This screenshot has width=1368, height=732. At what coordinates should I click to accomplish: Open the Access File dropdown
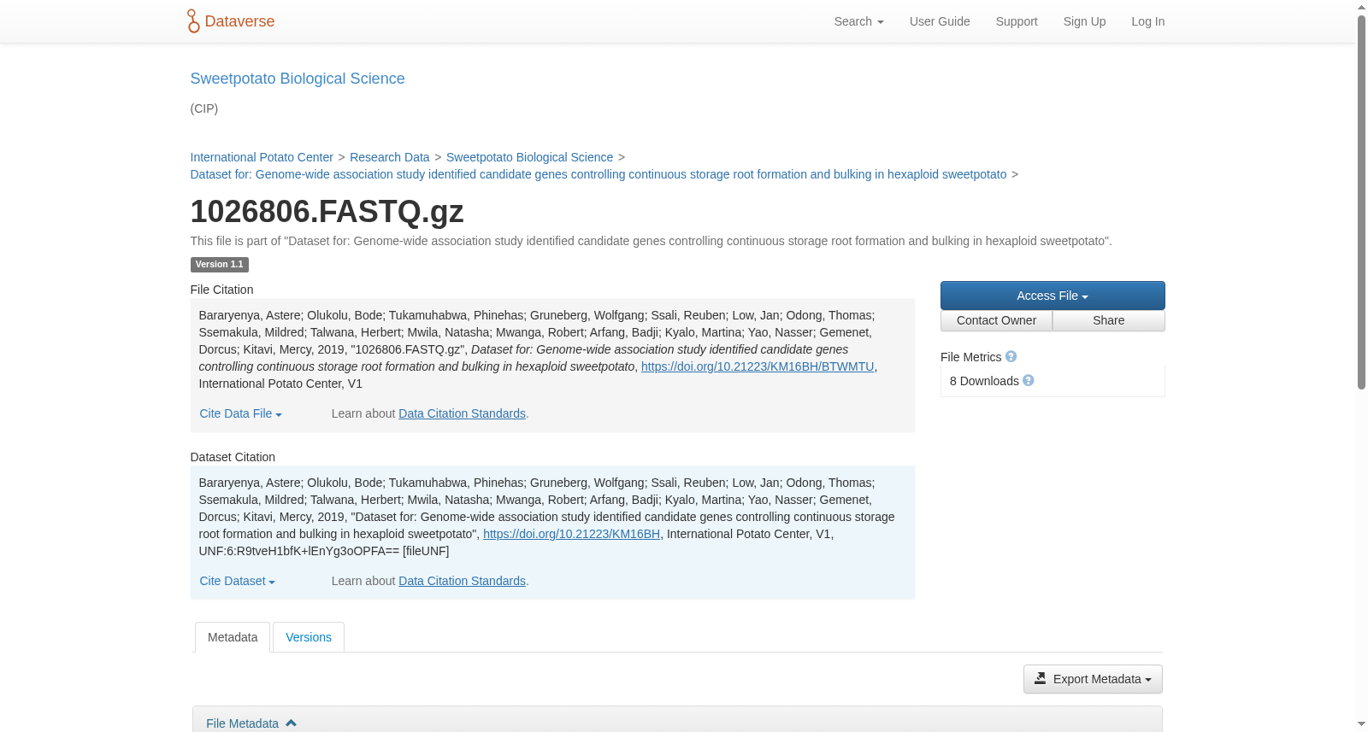coord(1053,296)
